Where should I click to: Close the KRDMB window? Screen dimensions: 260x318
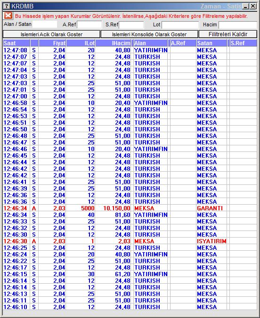[253, 6]
